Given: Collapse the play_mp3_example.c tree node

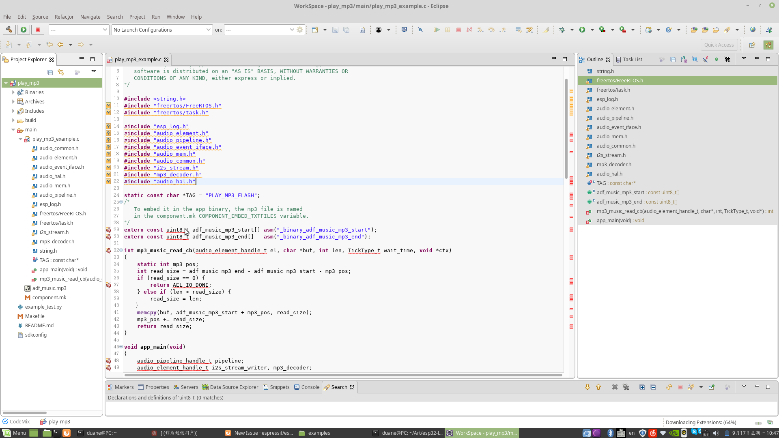Looking at the screenshot, I should pos(20,139).
